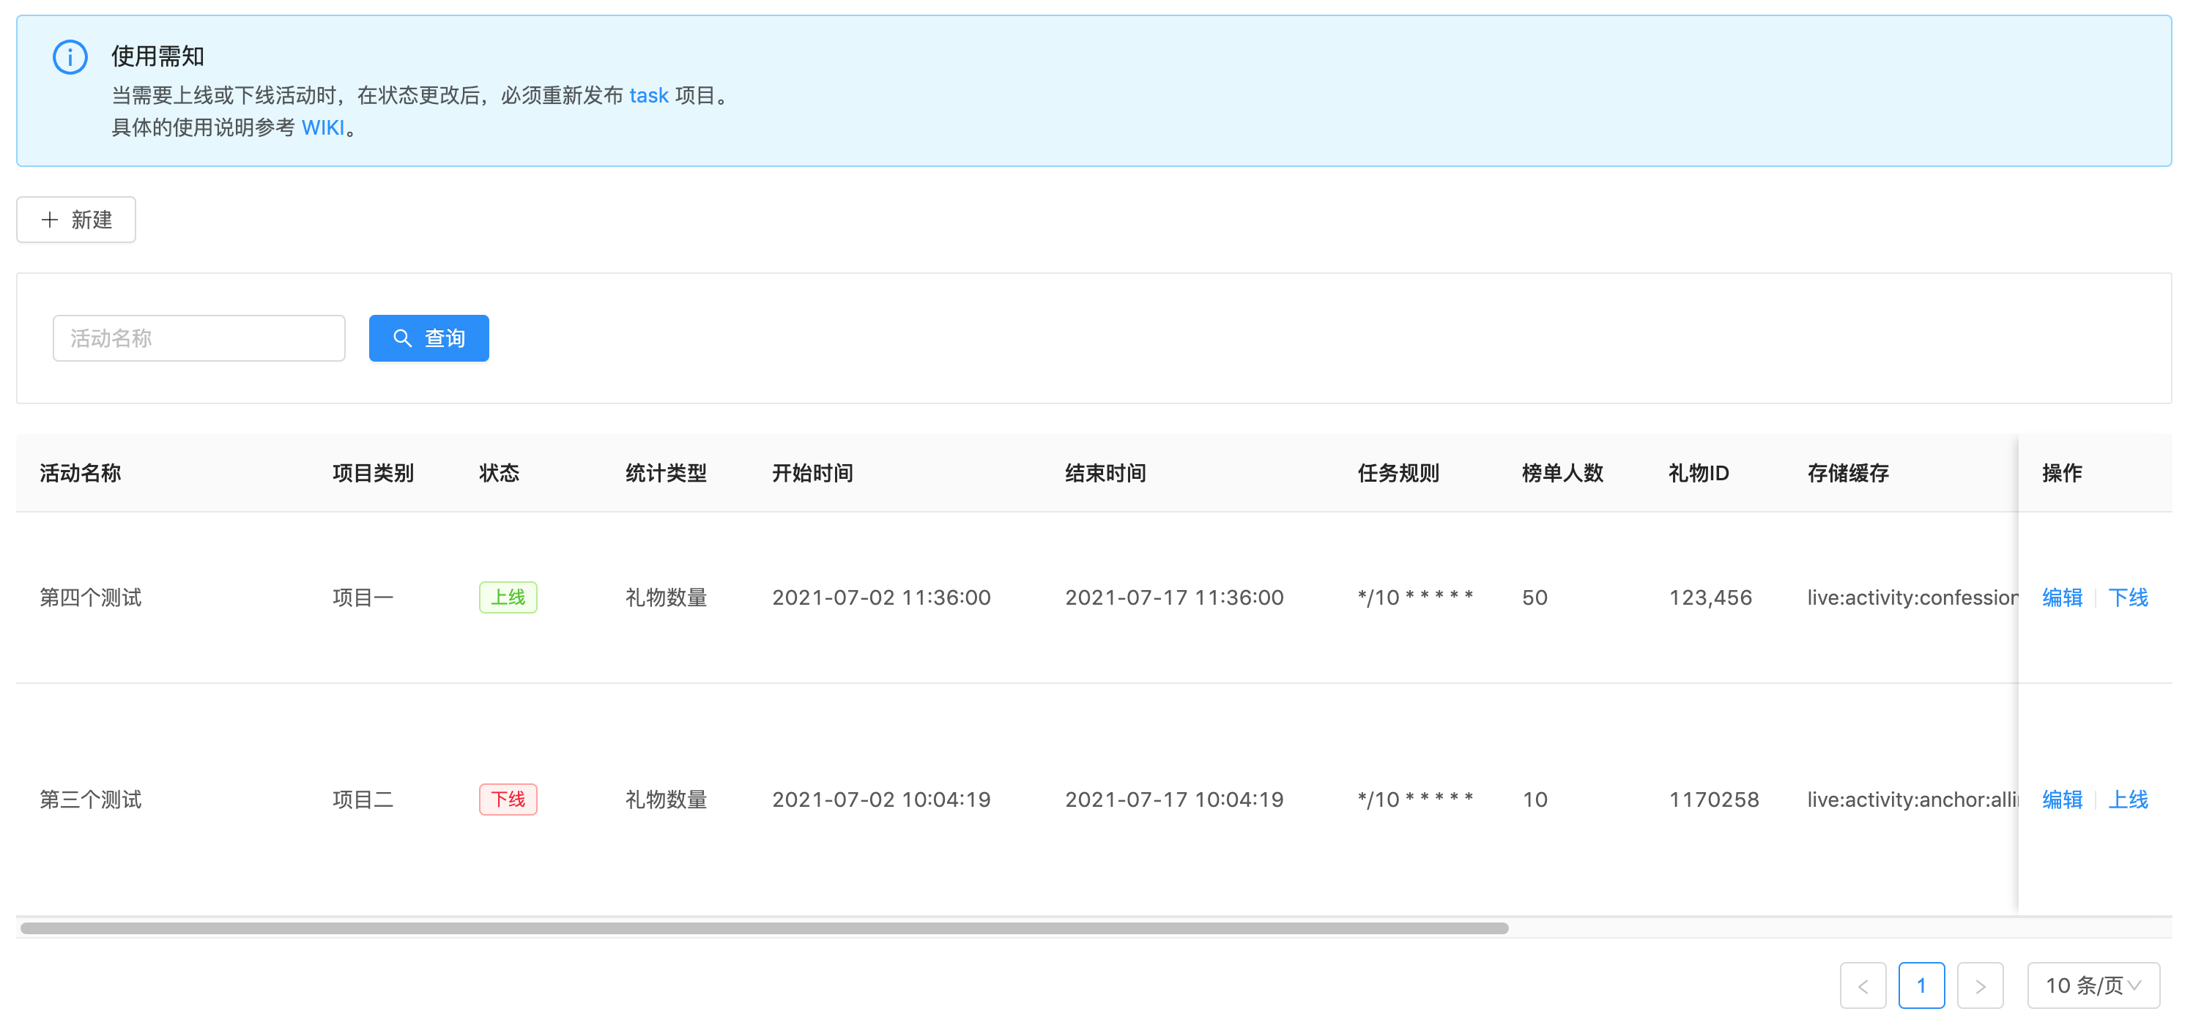2193x1025 pixels.
Task: Click the 查询 search button
Action: (x=429, y=338)
